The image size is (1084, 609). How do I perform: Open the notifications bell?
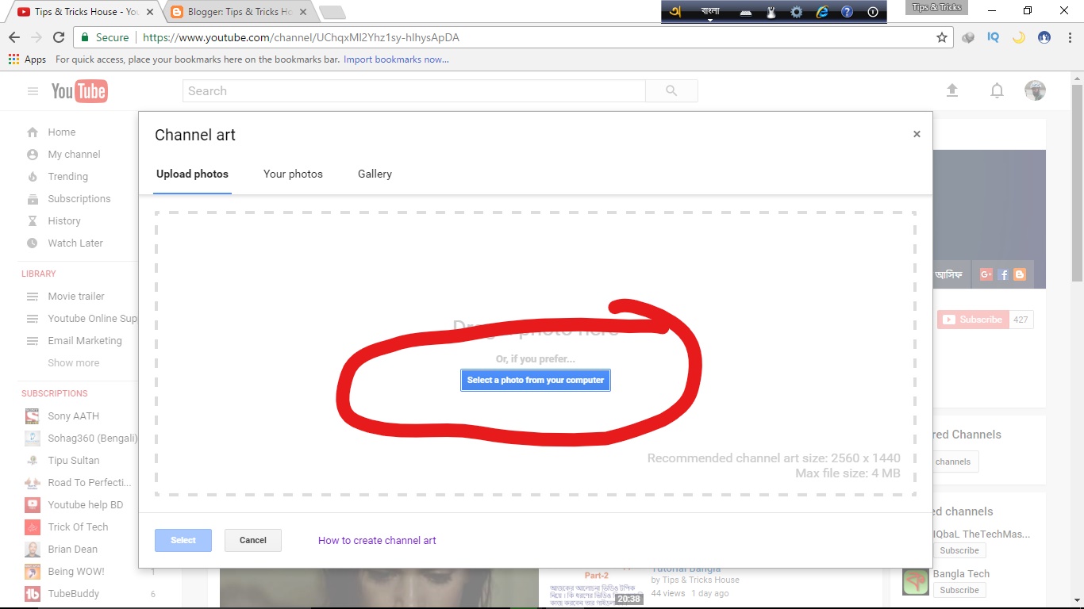997,90
